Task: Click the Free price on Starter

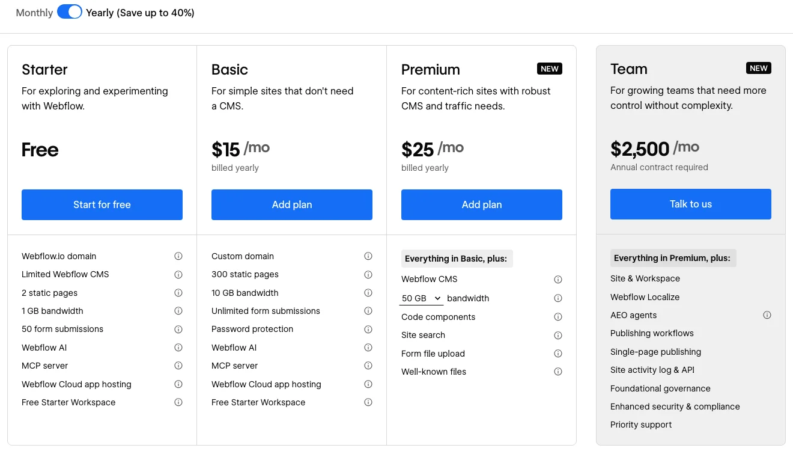Action: tap(40, 150)
